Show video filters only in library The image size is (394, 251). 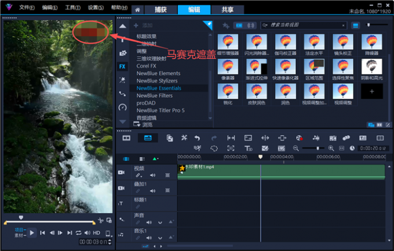pos(239,25)
